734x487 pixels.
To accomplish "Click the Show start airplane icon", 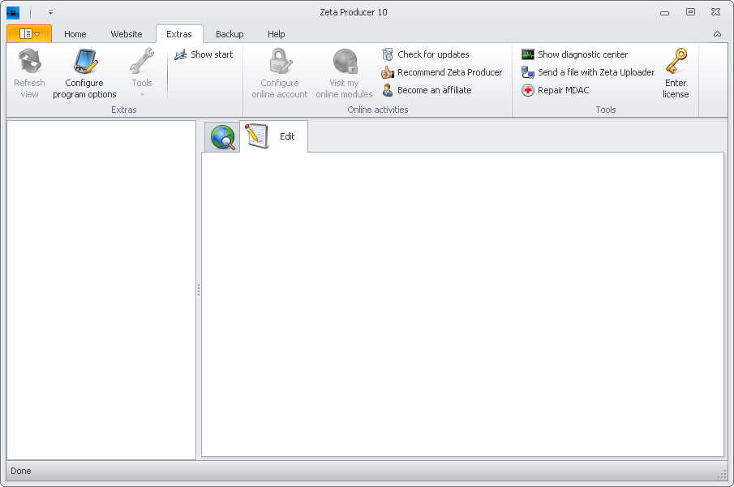I will point(180,55).
